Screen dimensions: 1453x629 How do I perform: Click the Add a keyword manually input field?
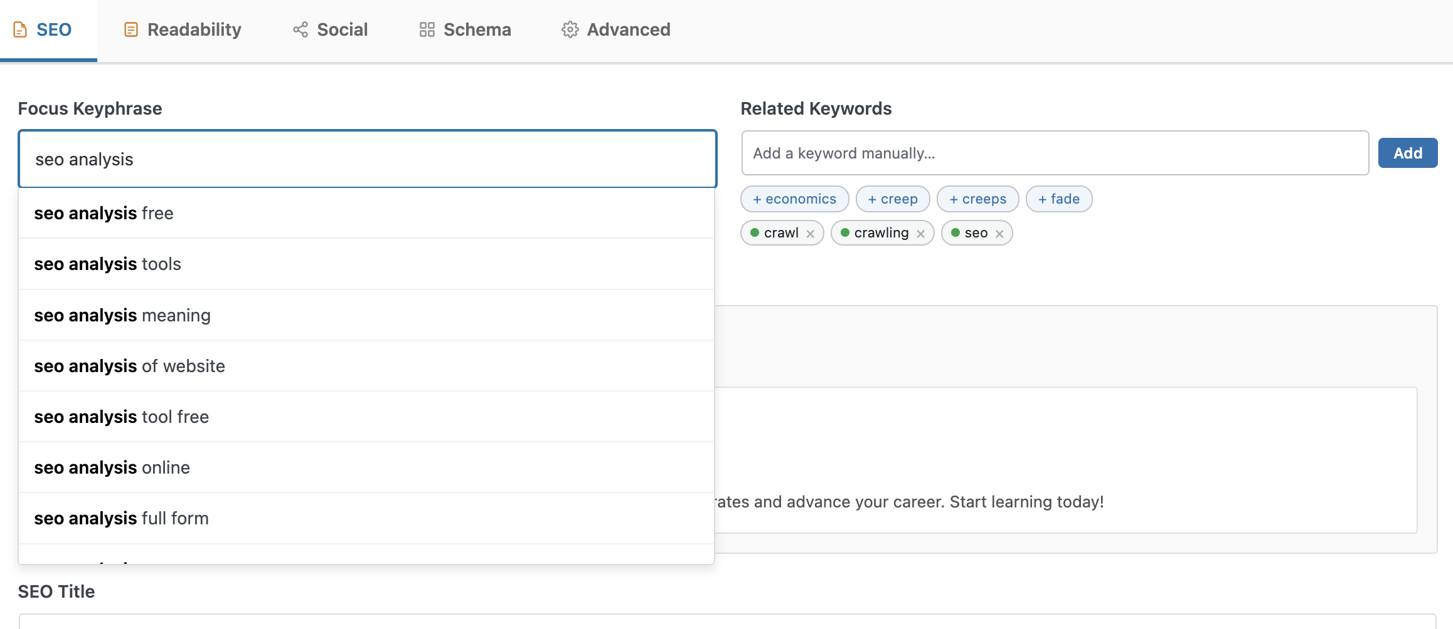(1054, 153)
